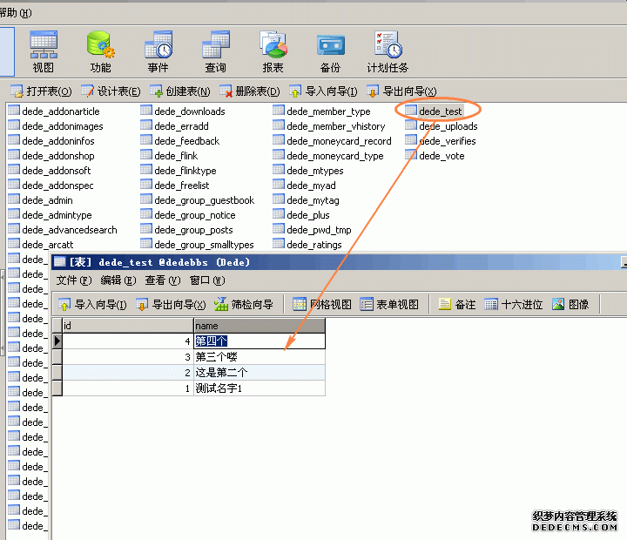The image size is (627, 540).
Task: Select the dede_erradd table
Action: 174,126
